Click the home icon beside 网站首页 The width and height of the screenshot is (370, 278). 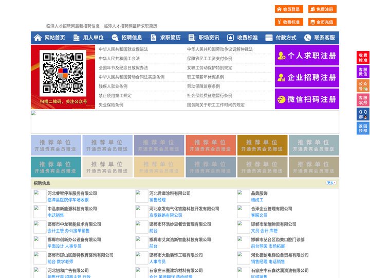point(38,38)
